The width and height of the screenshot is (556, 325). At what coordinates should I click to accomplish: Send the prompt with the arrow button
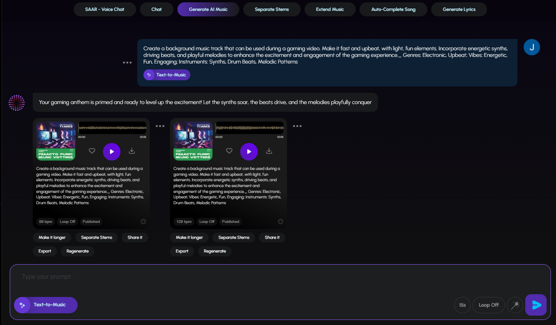[536, 305]
